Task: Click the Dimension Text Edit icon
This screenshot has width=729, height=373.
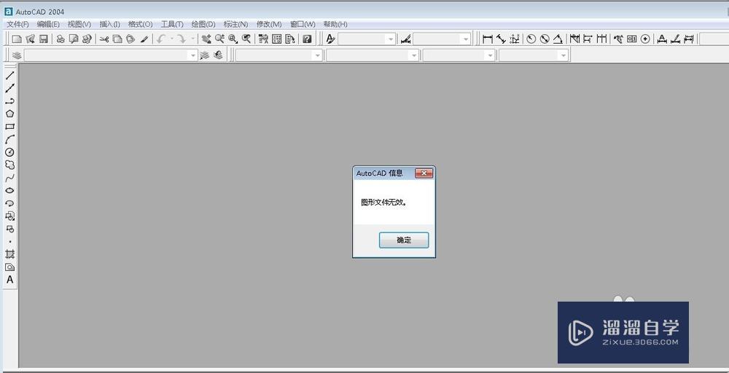Action: point(675,39)
